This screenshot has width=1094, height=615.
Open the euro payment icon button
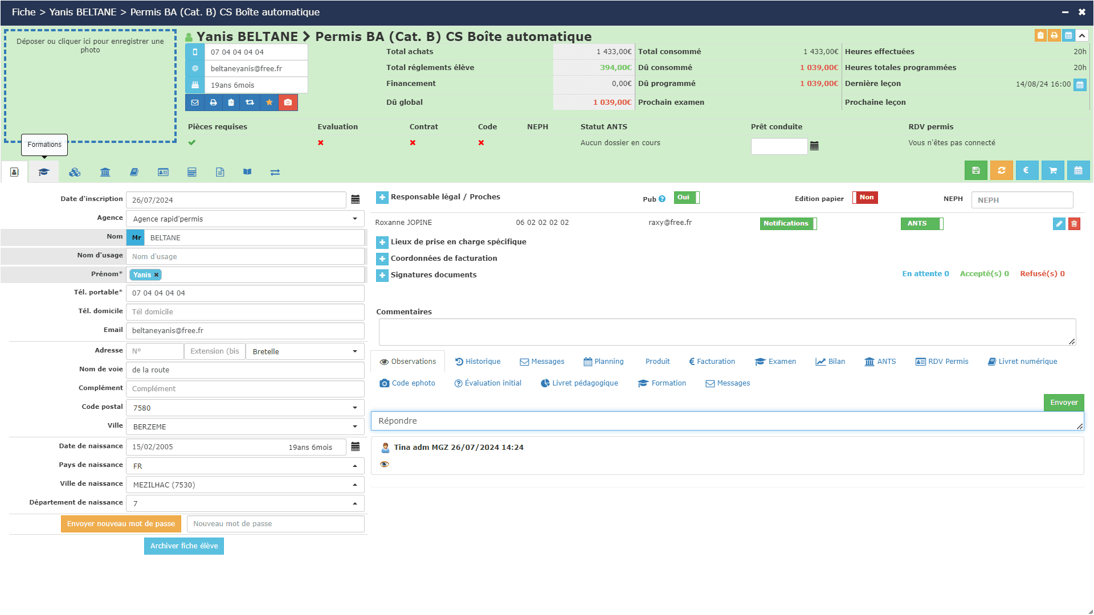coord(1027,170)
